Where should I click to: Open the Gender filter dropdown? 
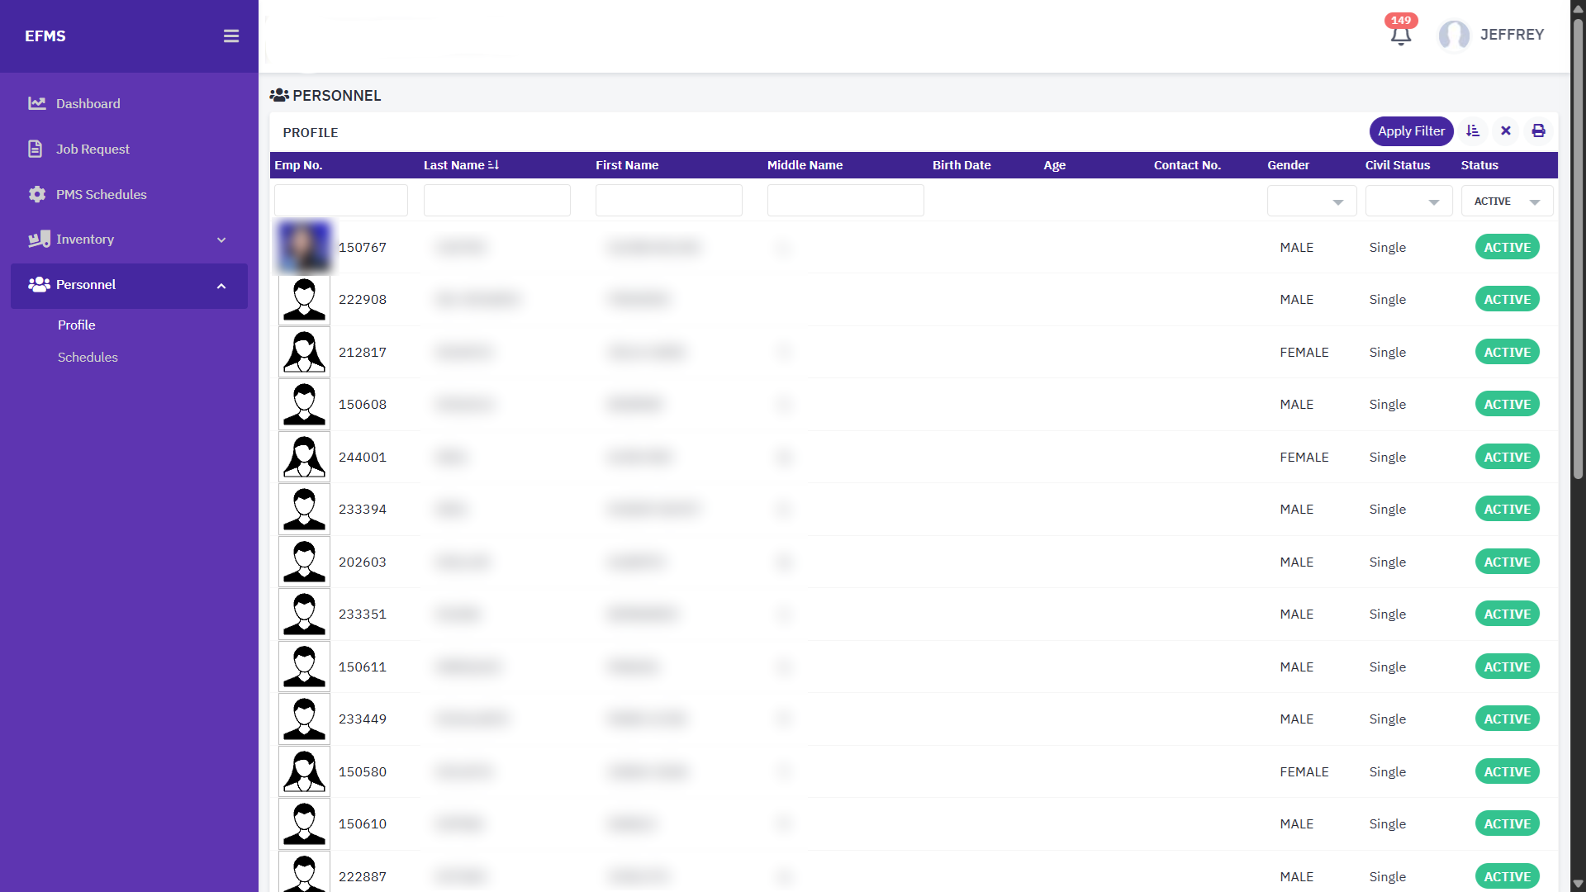(x=1312, y=202)
